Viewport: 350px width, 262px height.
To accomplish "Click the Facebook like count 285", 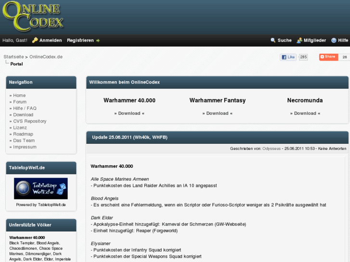I will point(303,57).
